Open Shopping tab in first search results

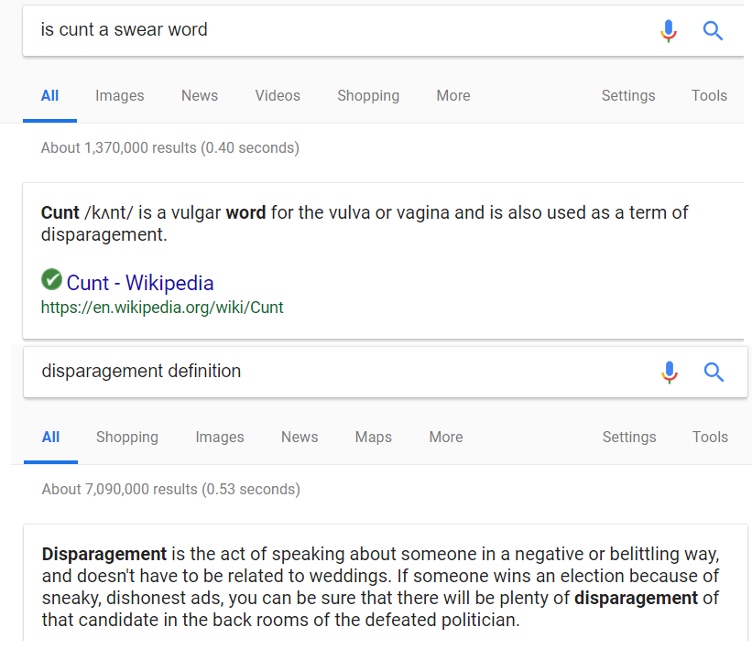click(x=368, y=95)
